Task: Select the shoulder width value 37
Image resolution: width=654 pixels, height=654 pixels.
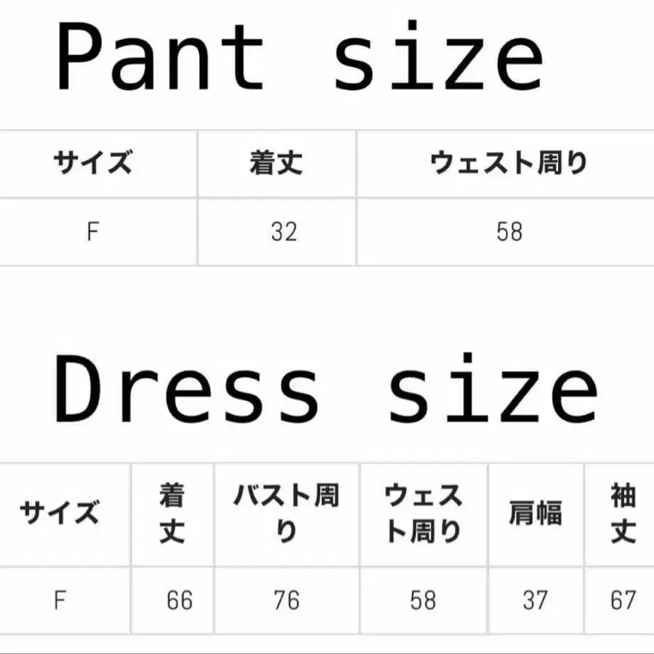Action: tap(535, 601)
